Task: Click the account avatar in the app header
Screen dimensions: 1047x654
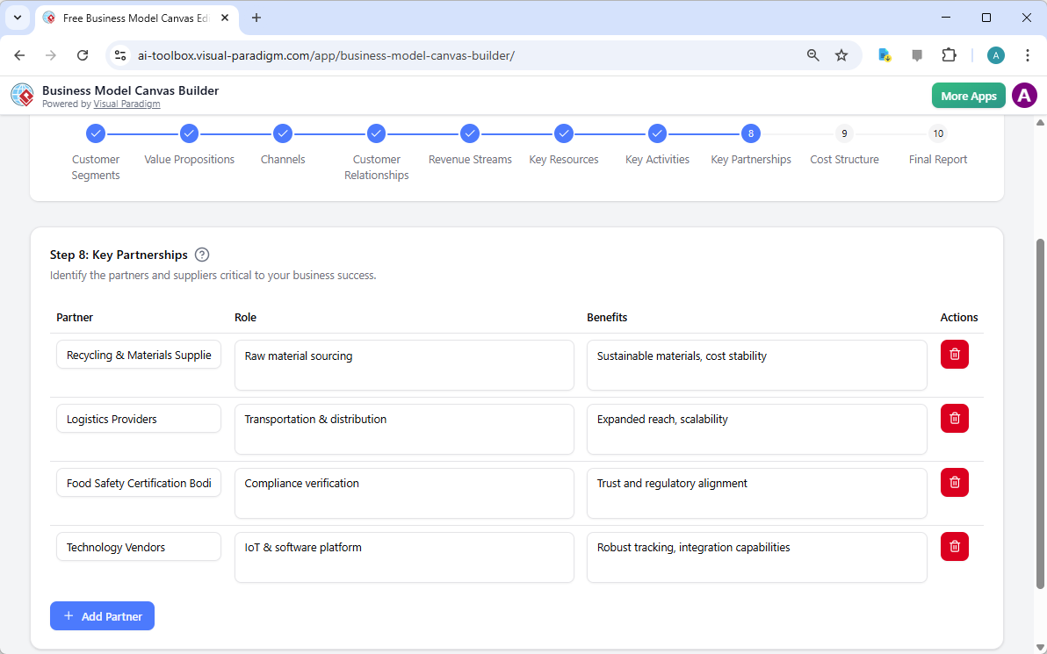Action: click(1024, 95)
